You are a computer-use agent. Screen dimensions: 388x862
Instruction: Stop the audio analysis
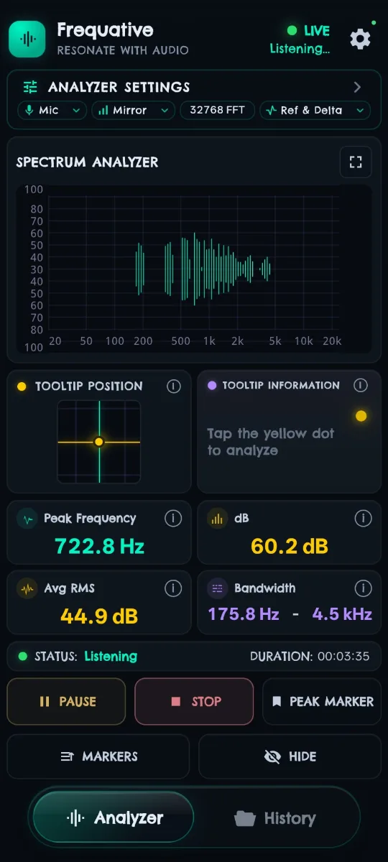pos(194,701)
